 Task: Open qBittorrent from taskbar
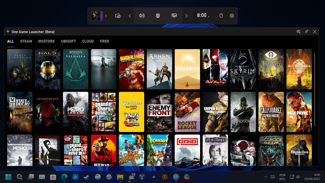point(176,177)
